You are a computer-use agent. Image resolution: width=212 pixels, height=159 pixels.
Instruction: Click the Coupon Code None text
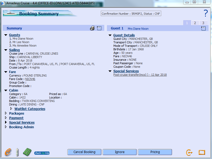pos(127,67)
